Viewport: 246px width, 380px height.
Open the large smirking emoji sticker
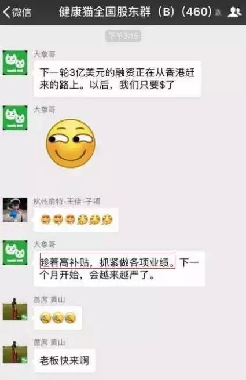(71, 144)
